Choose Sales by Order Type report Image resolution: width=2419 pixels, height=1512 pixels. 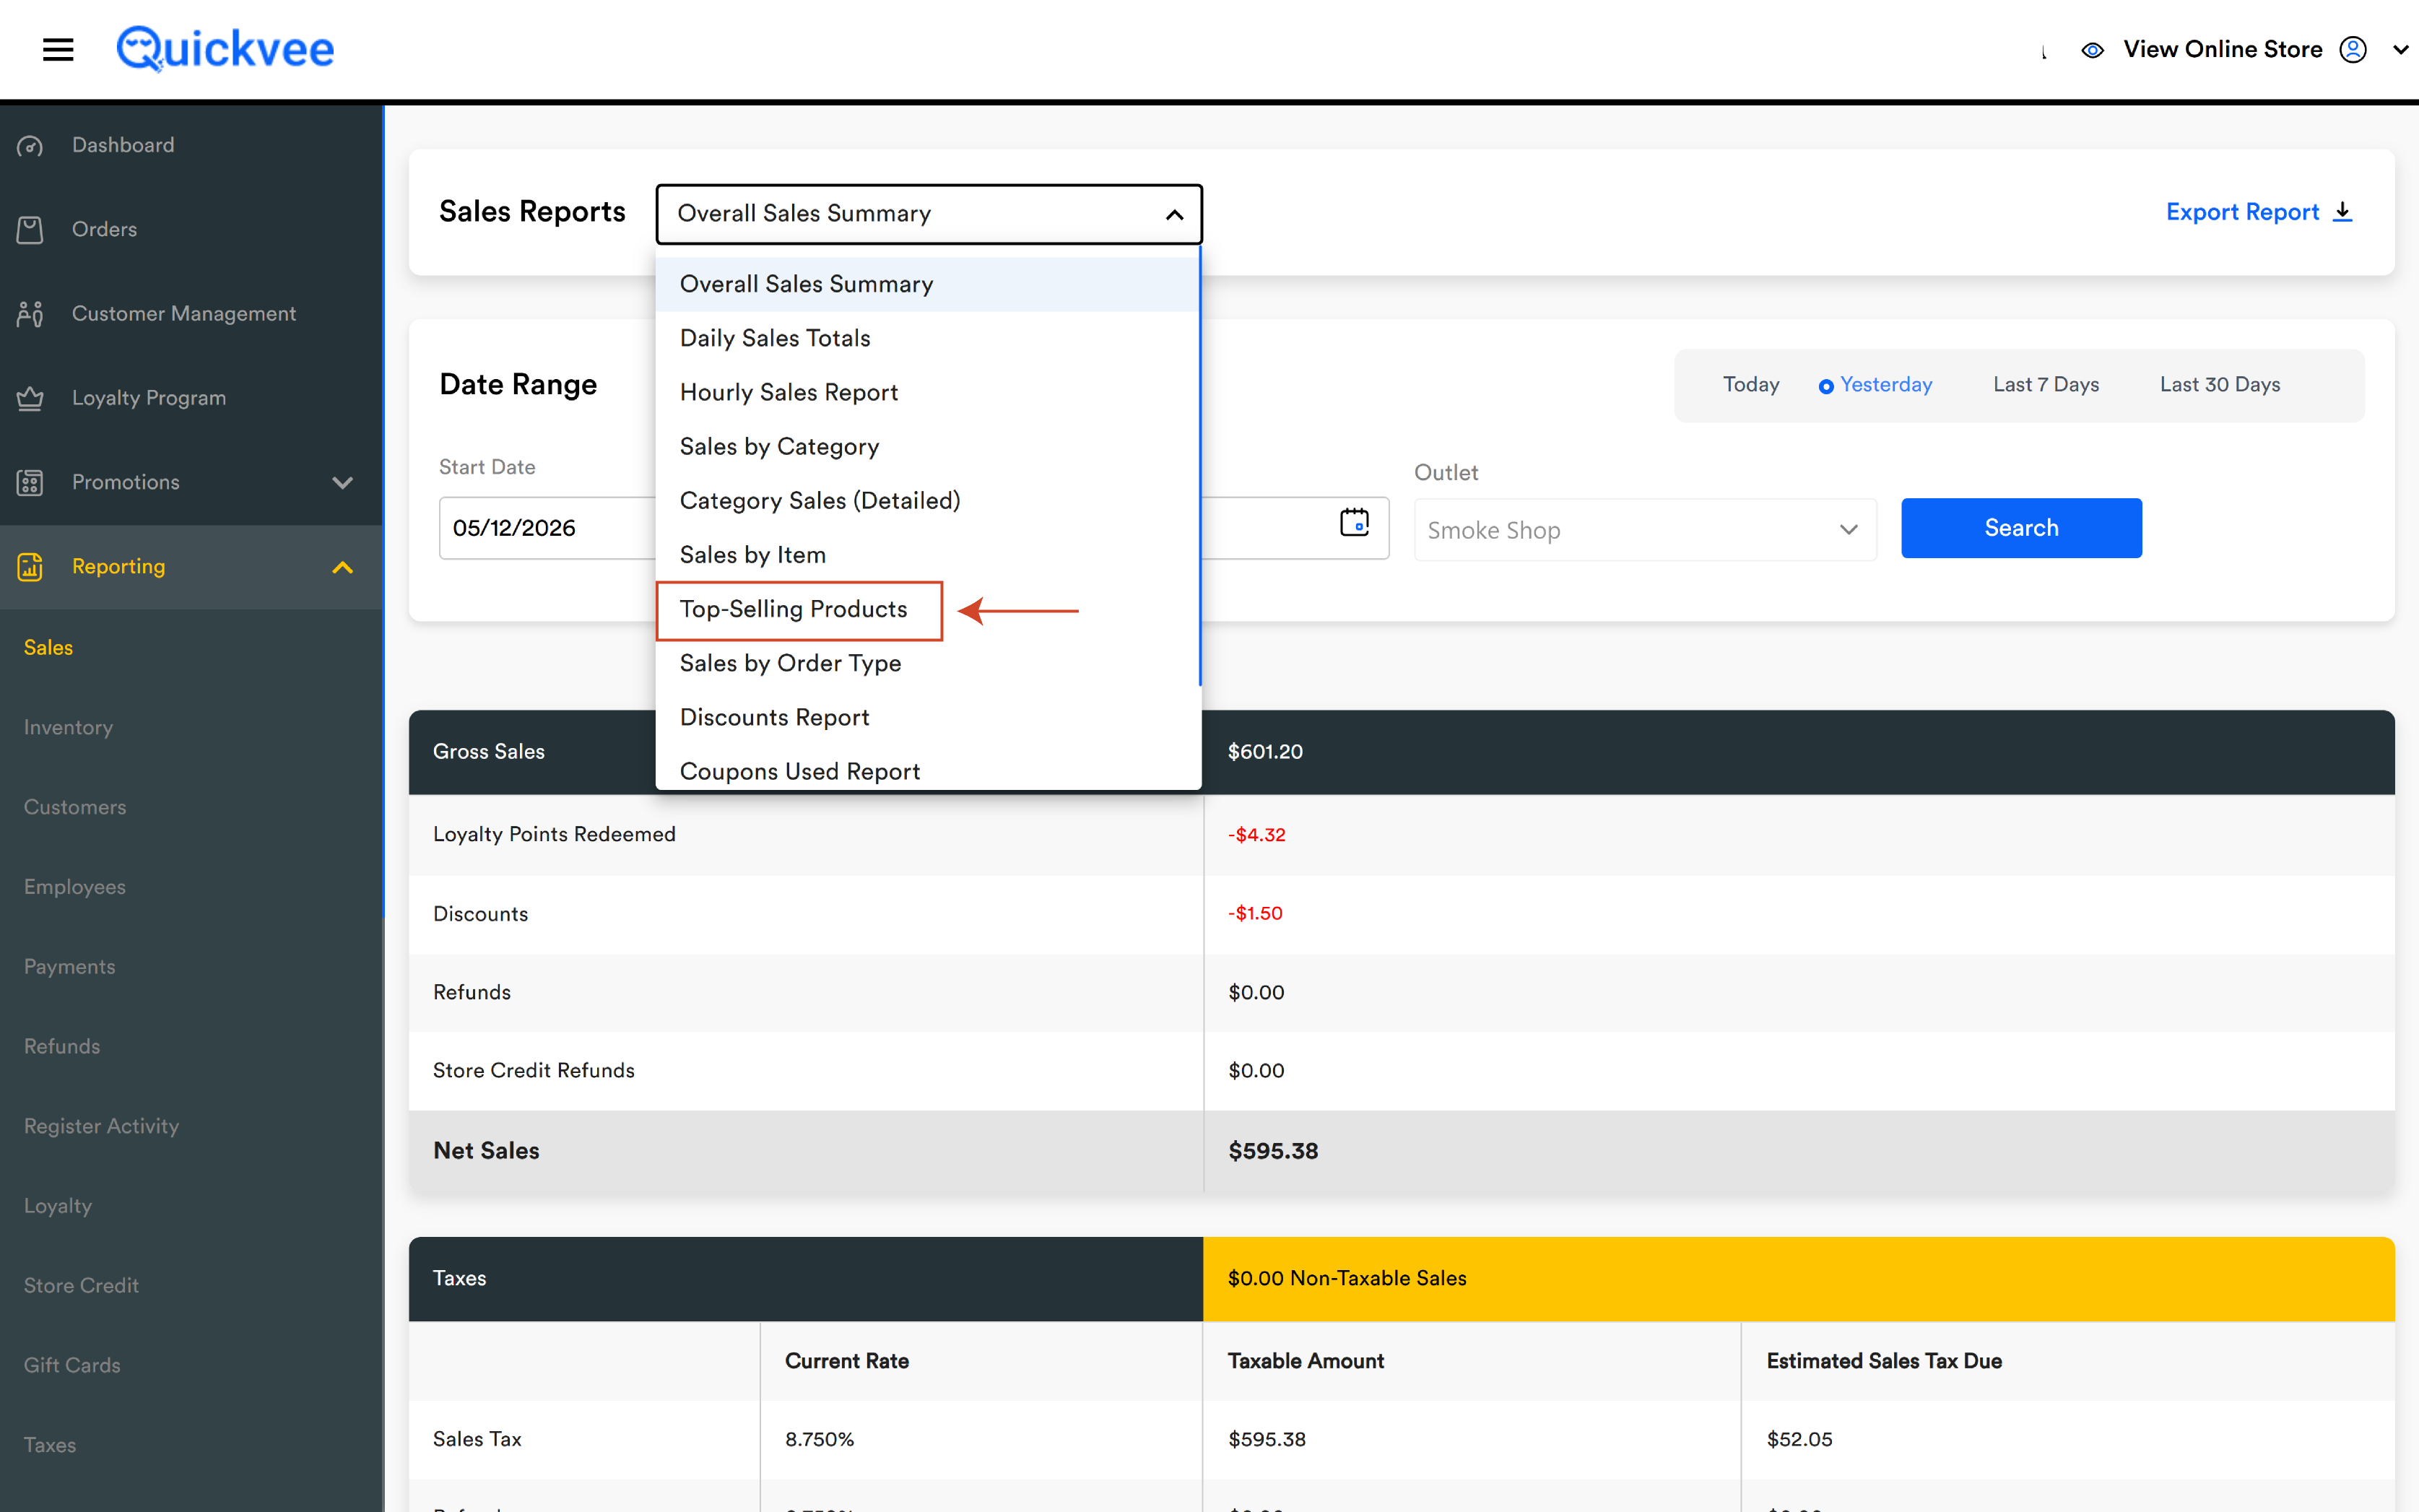927,663
